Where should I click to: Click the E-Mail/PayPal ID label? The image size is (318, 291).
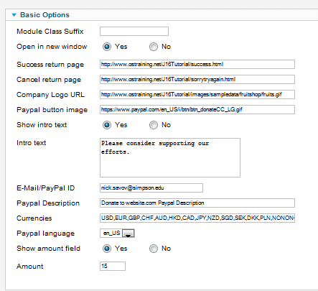(45, 188)
